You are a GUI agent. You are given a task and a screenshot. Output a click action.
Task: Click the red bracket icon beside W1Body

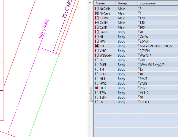point(97,55)
